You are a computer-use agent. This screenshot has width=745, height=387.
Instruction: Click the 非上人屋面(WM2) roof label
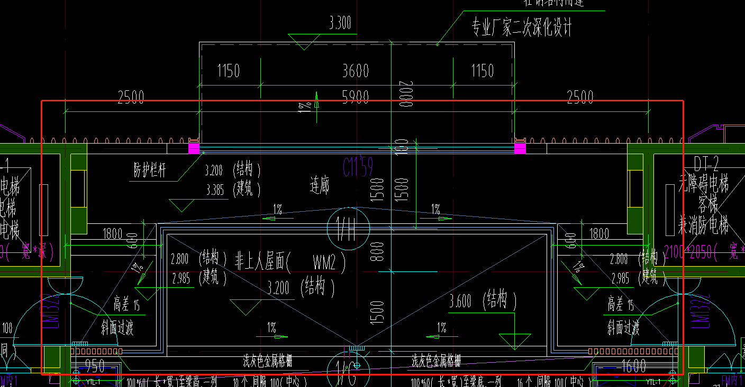291,261
